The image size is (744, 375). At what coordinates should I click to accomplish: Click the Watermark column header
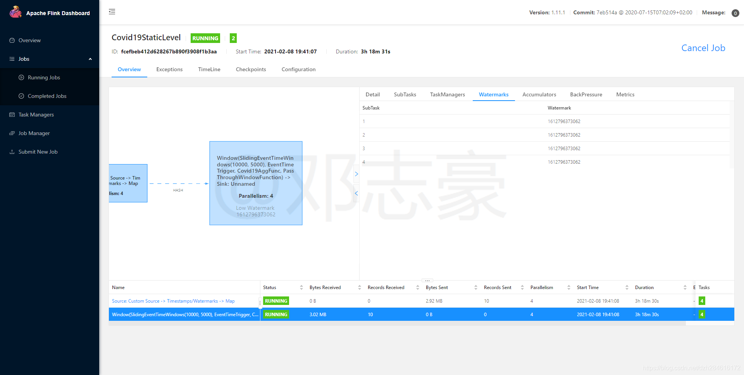pyautogui.click(x=559, y=108)
